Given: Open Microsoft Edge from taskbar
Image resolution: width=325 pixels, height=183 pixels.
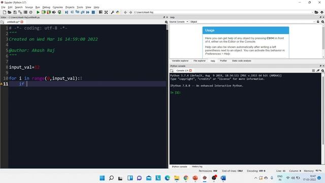Looking at the screenshot, I should (167, 178).
